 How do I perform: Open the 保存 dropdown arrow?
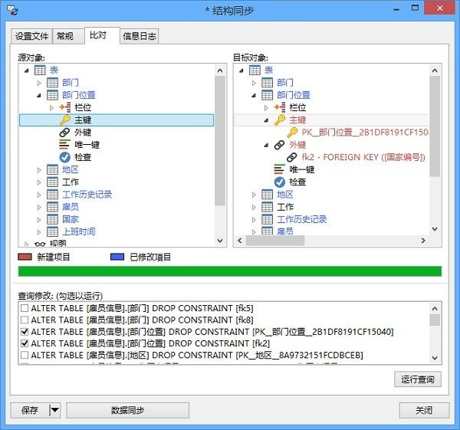[54, 410]
